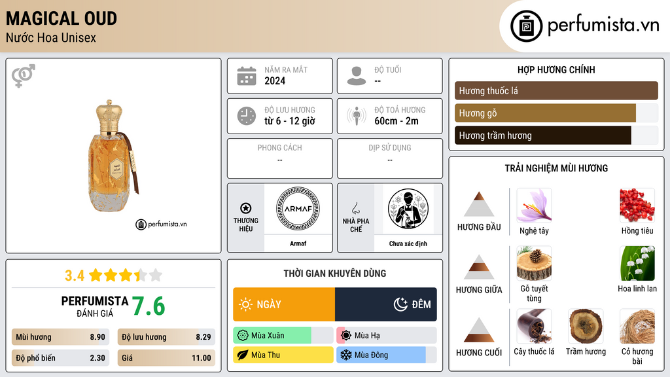Click the sun icon for Mùa Hạ

[346, 336]
